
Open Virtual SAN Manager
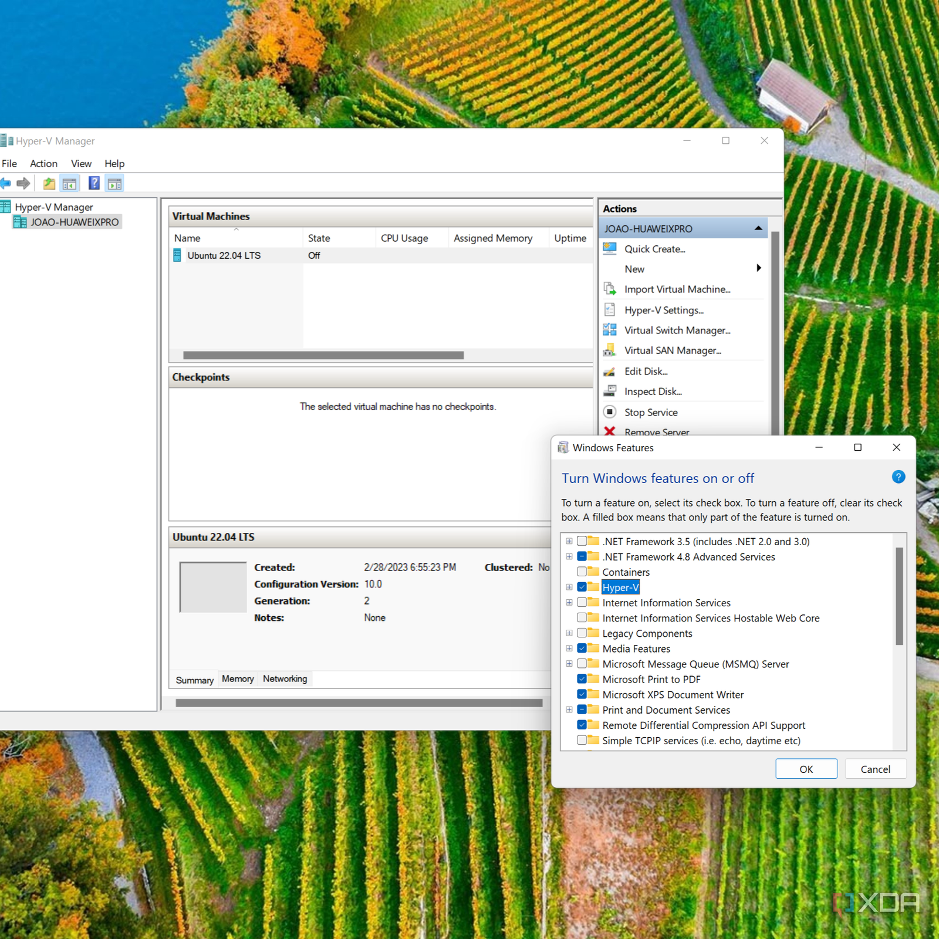tap(672, 350)
